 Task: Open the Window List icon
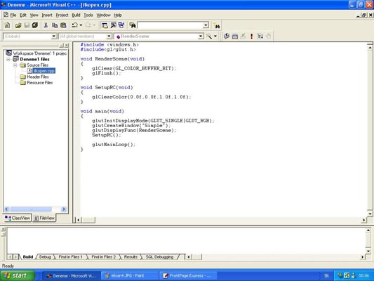coord(121,25)
